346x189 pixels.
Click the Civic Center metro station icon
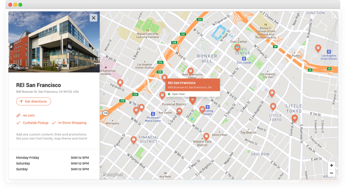(x=244, y=59)
